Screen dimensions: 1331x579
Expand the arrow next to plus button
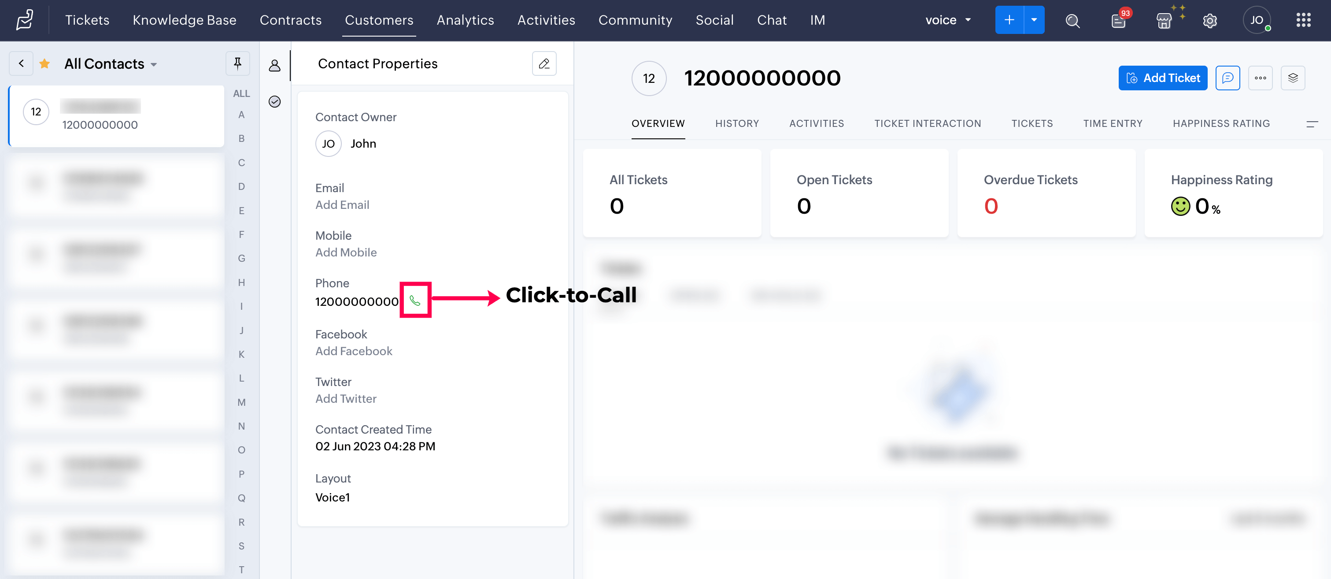(x=1034, y=20)
